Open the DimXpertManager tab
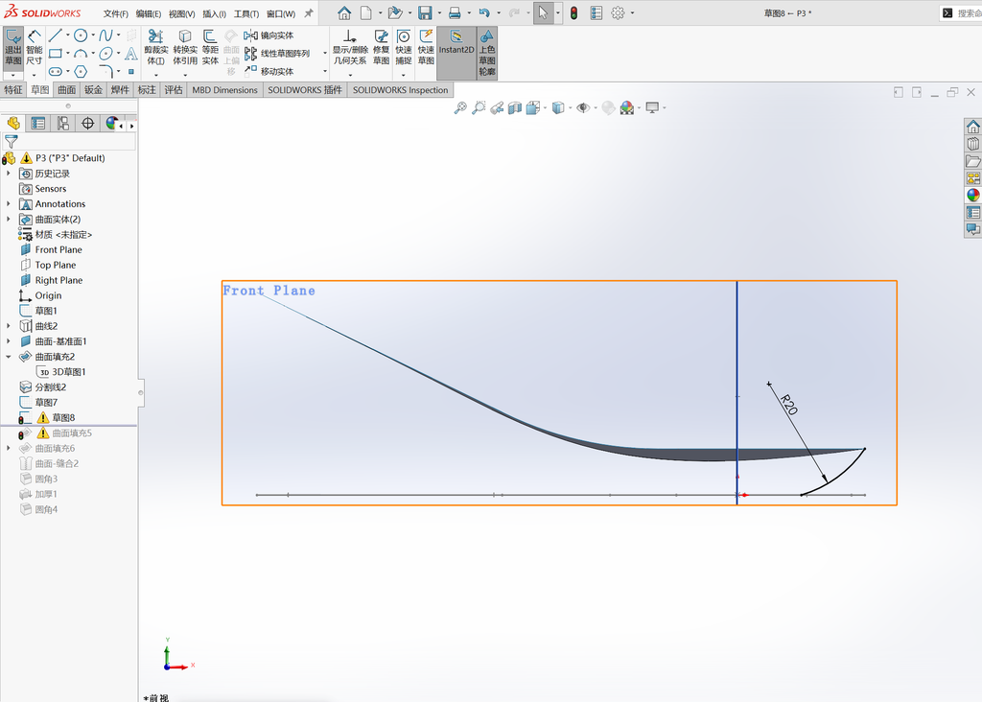Screen dimensions: 982x702 [x=87, y=124]
